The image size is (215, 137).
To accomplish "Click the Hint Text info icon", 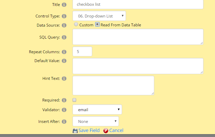I will click(x=64, y=79).
